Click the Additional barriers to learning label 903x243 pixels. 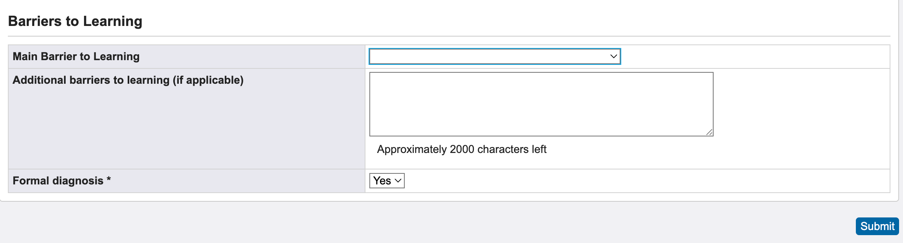[128, 80]
